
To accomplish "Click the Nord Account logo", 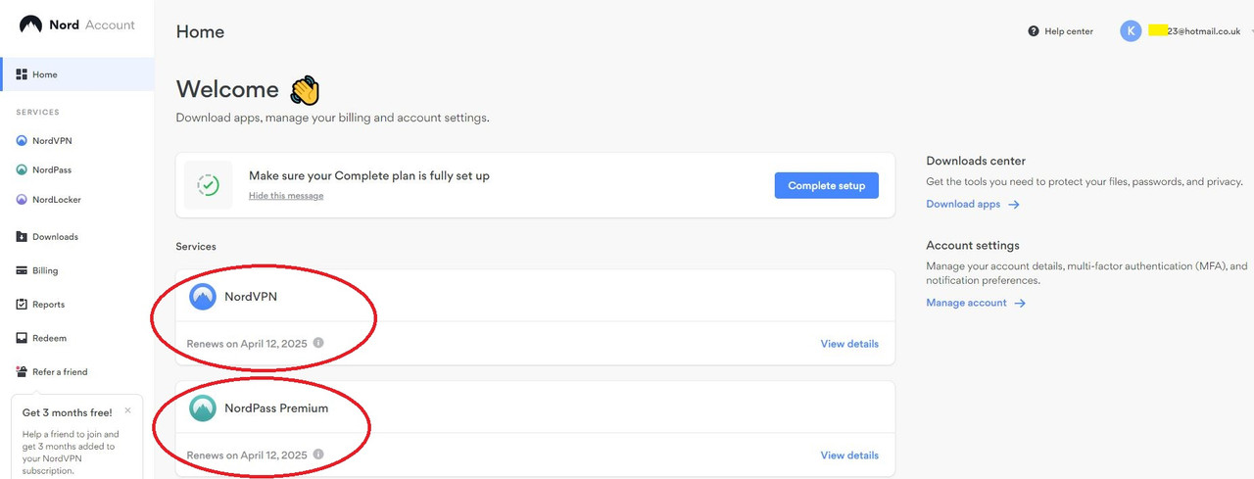I will pyautogui.click(x=77, y=25).
